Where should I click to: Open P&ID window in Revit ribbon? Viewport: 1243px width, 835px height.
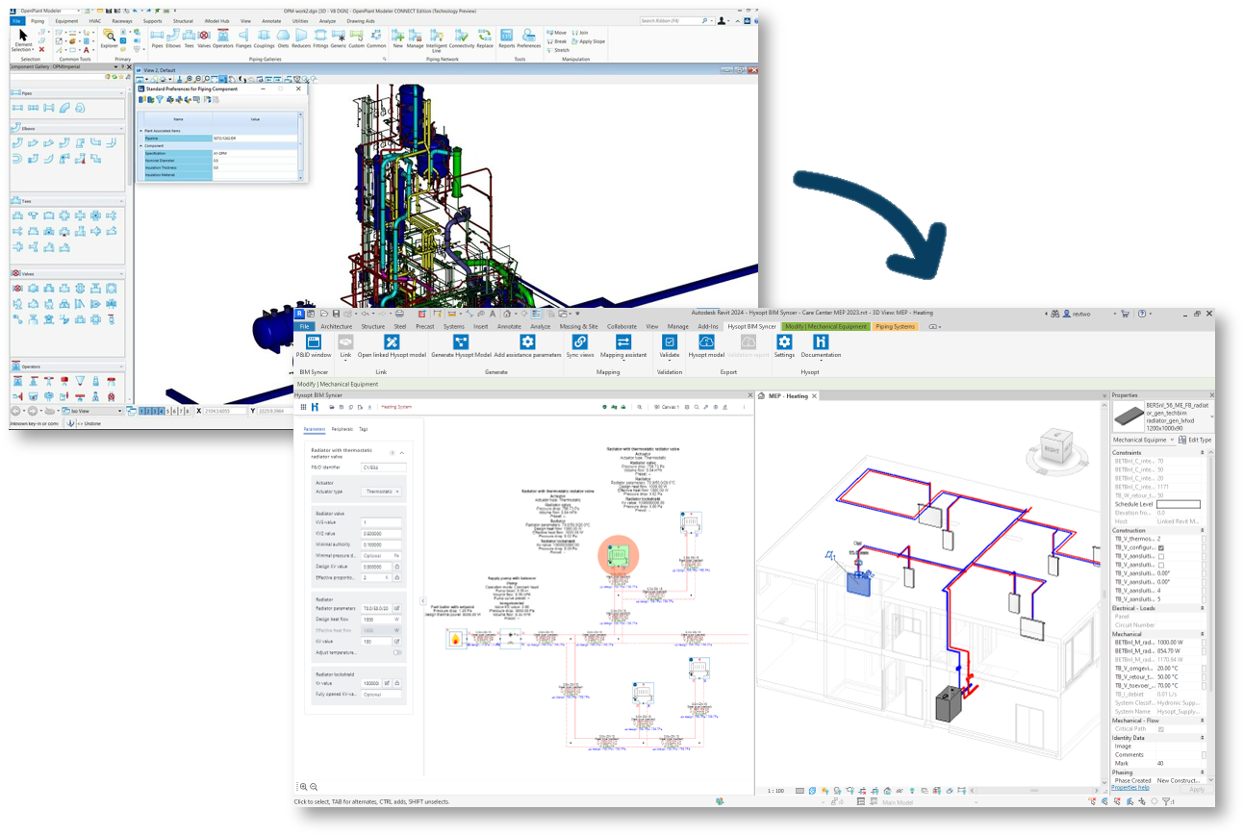[314, 346]
